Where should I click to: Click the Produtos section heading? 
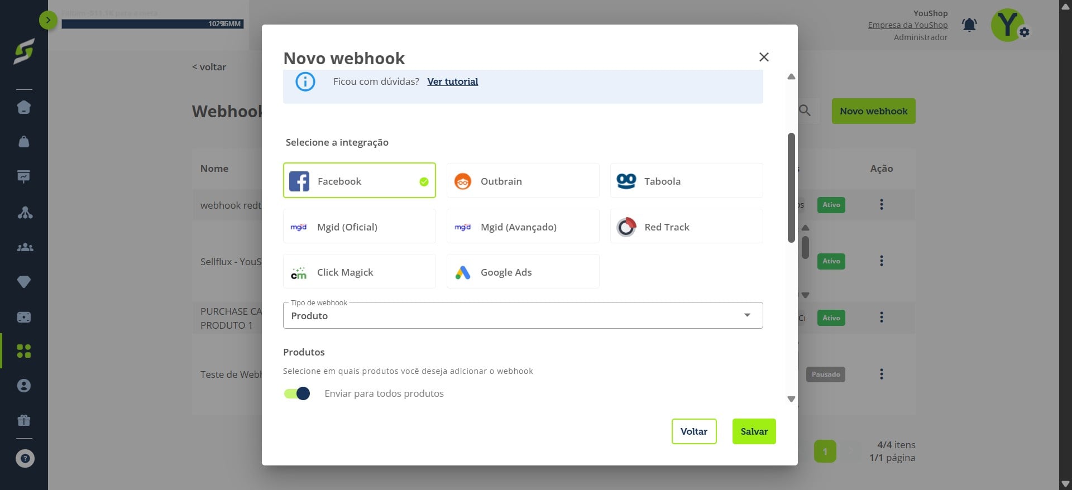(x=304, y=352)
